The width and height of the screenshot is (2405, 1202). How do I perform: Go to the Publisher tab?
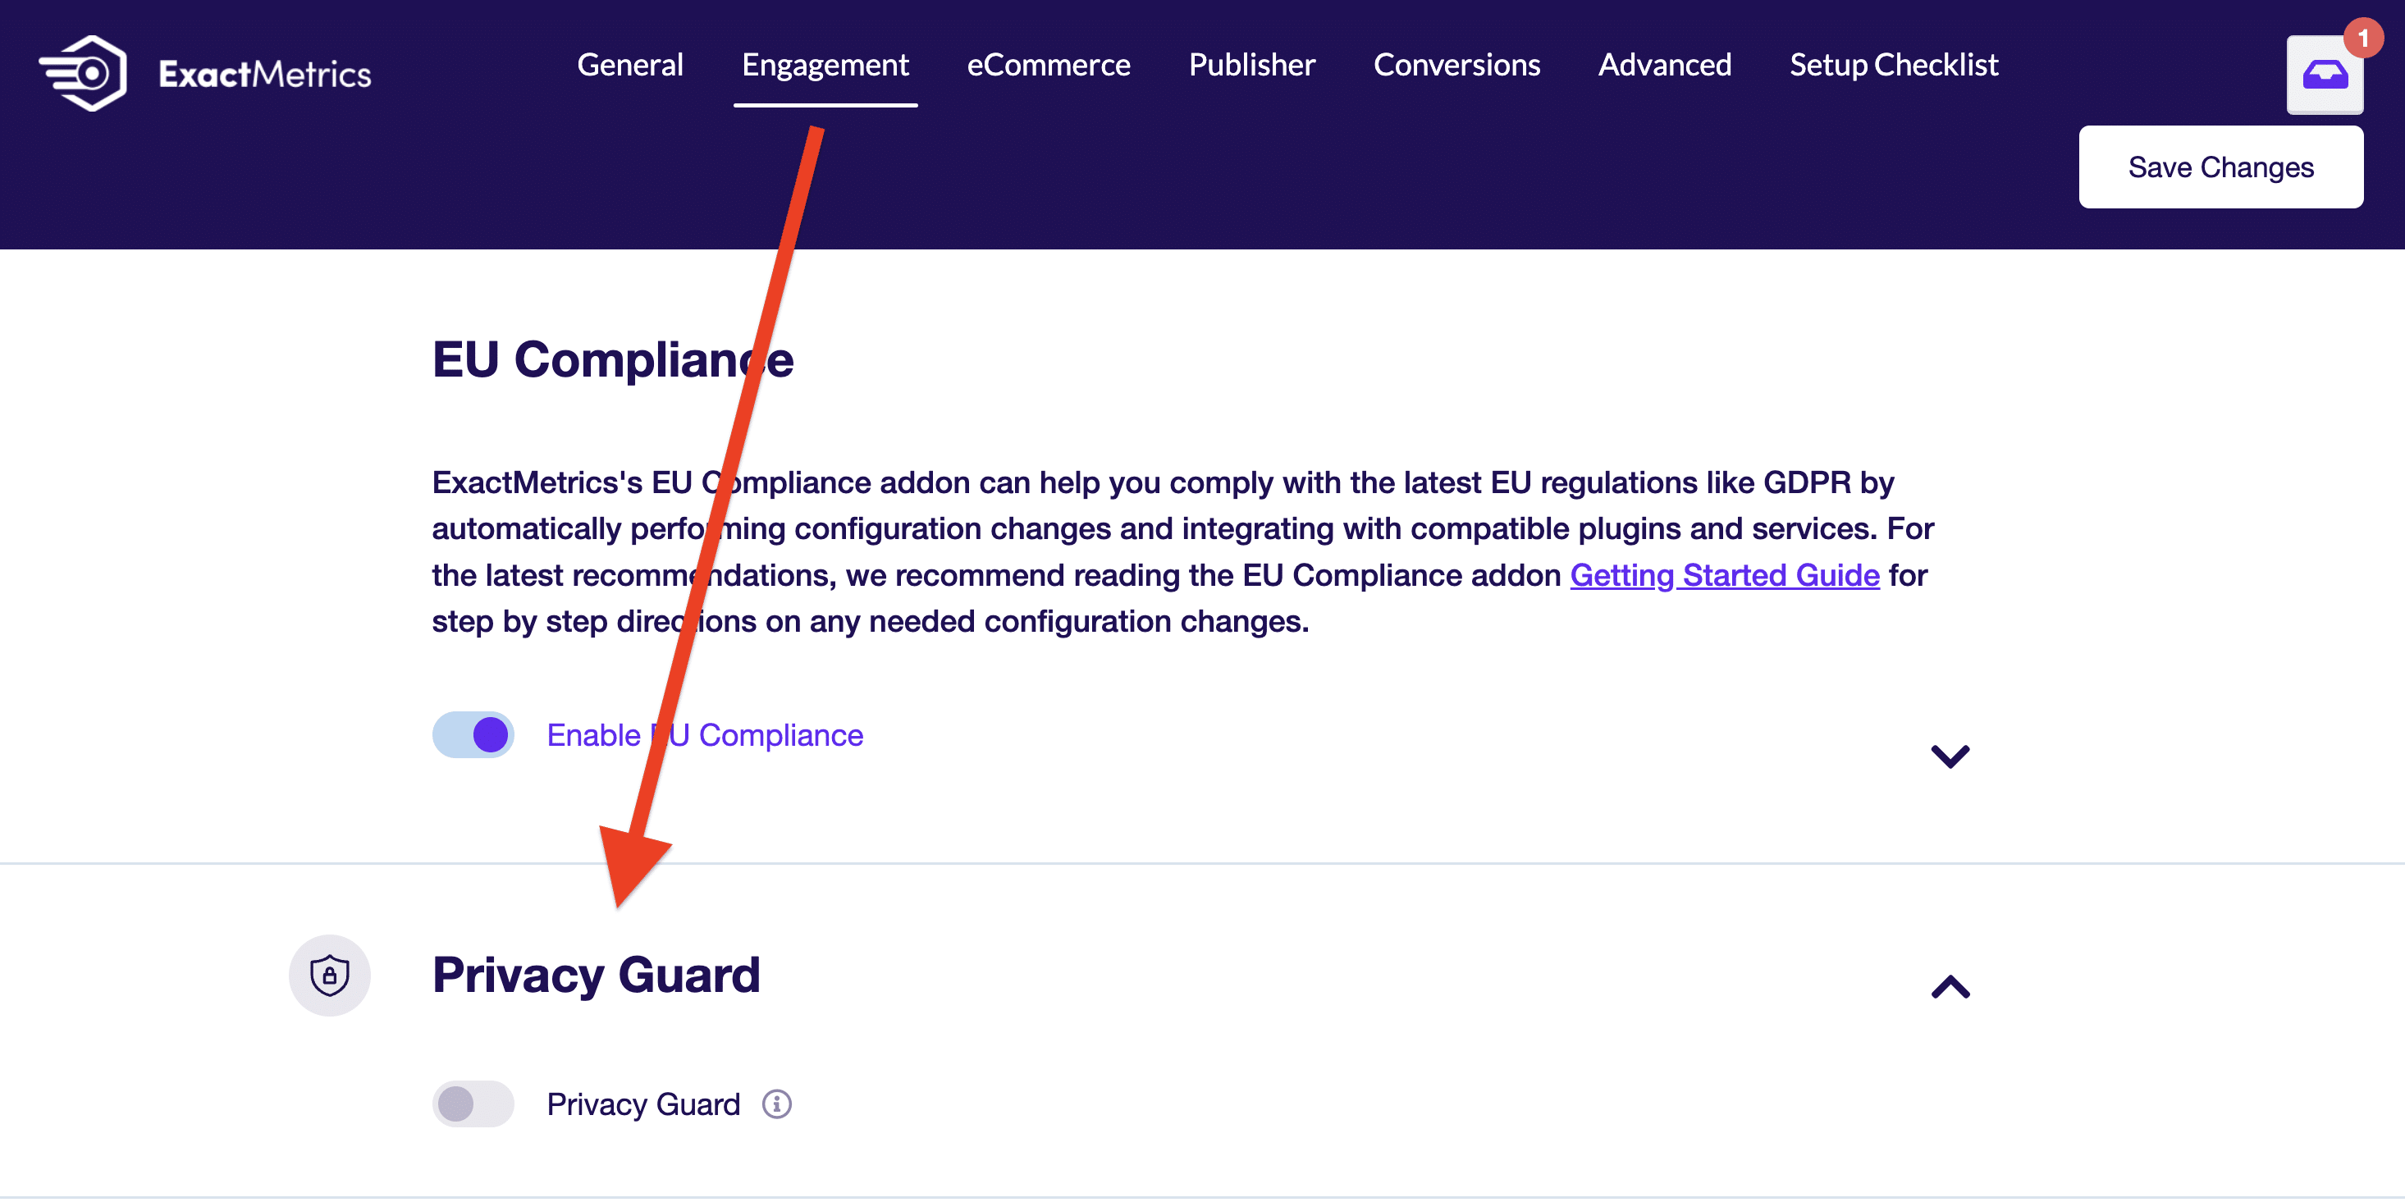tap(1251, 64)
